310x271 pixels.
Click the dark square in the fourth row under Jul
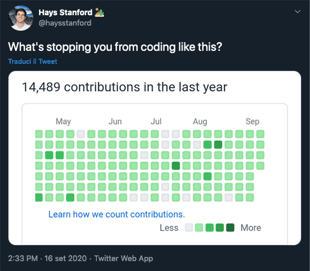point(176,165)
